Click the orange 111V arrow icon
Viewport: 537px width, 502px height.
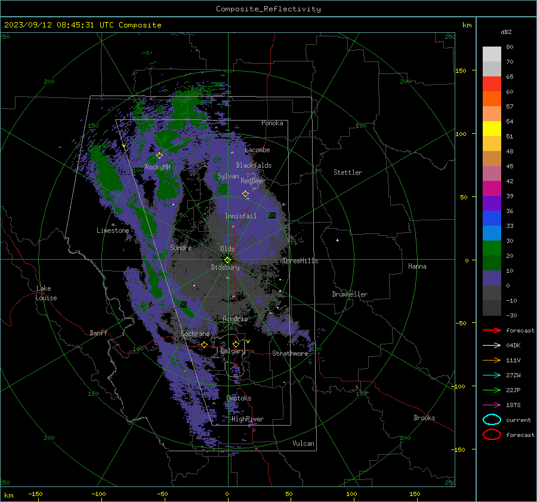pos(492,360)
